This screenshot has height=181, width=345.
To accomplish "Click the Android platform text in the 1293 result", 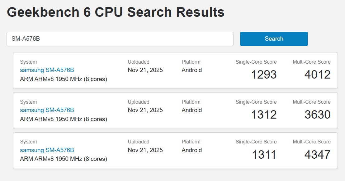I will point(192,70).
